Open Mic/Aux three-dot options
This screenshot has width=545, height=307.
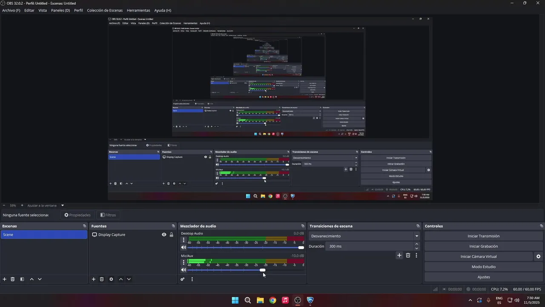point(184,262)
